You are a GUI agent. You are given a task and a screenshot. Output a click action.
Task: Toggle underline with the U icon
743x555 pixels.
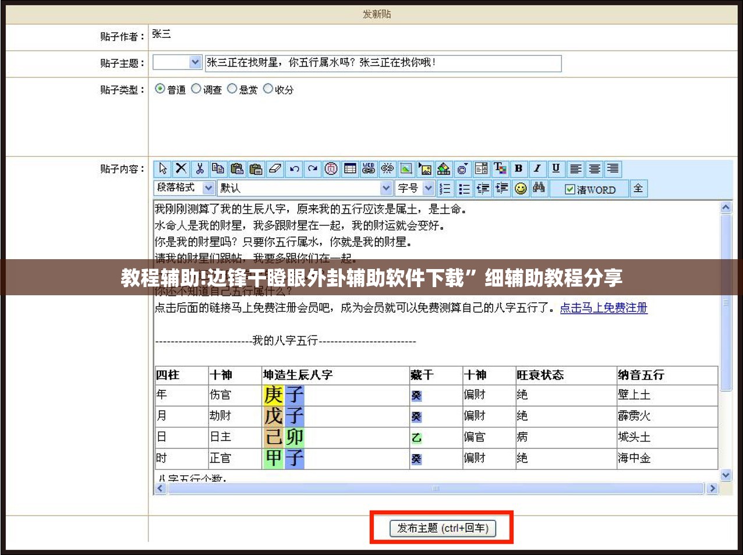tap(556, 169)
